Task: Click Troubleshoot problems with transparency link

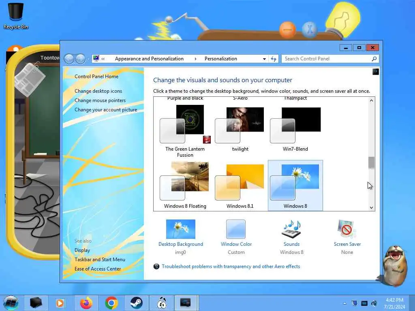Action: coord(231,266)
